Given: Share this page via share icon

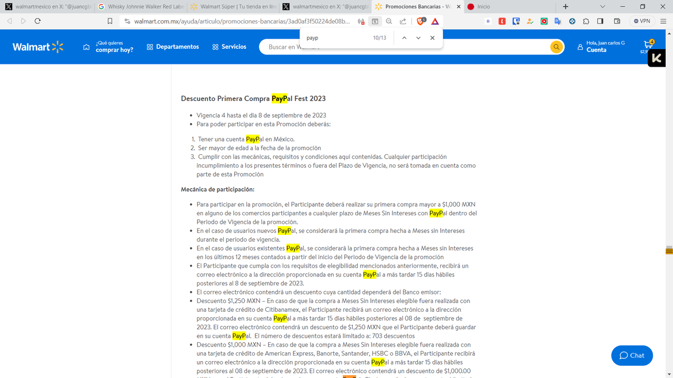Looking at the screenshot, I should [x=403, y=21].
